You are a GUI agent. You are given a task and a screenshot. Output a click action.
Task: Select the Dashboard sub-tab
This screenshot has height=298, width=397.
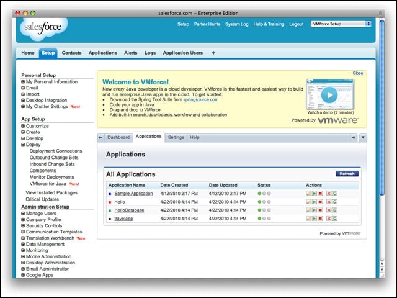(118, 137)
